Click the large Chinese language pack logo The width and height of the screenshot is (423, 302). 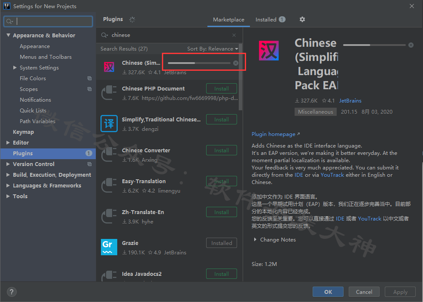(x=269, y=51)
